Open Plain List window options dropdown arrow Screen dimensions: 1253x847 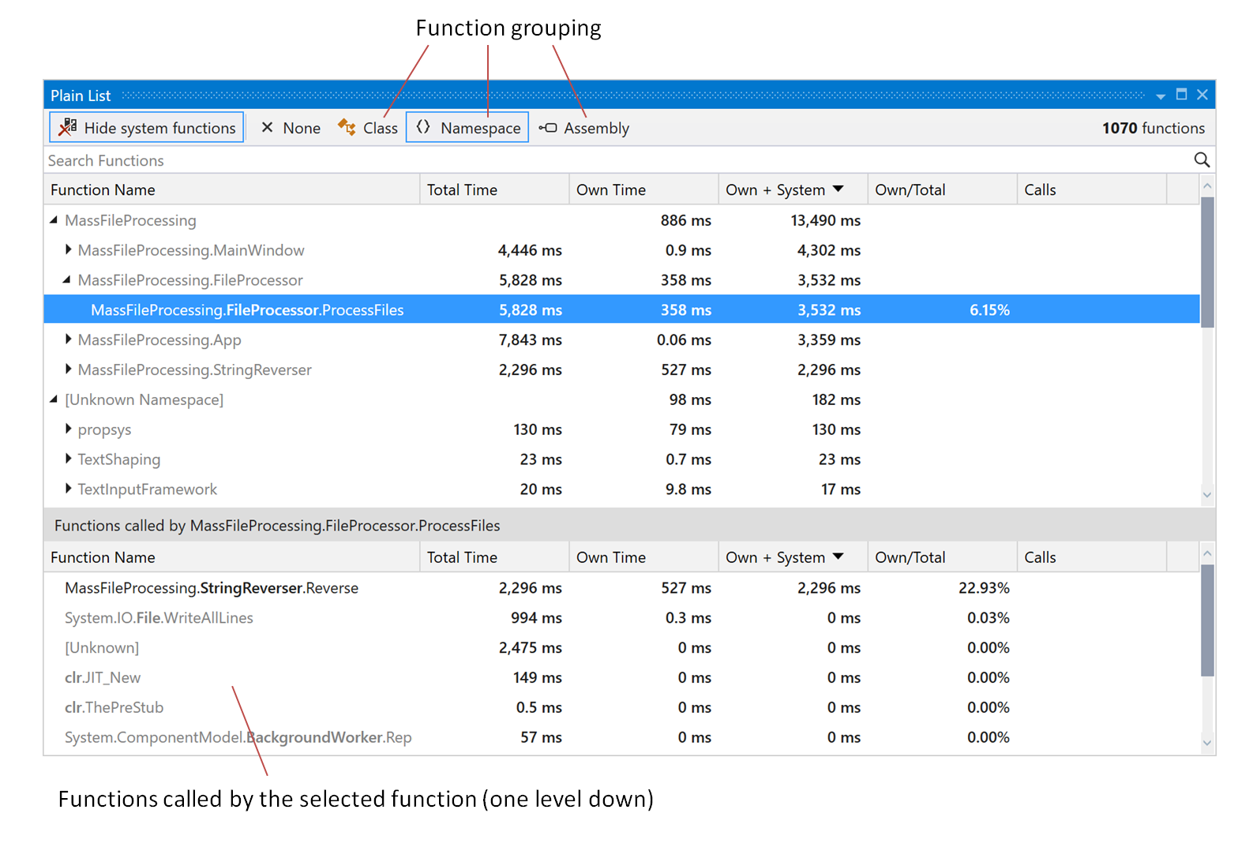pyautogui.click(x=1160, y=96)
